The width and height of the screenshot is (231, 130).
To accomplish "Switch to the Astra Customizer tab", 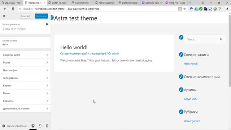I will click(105, 3).
